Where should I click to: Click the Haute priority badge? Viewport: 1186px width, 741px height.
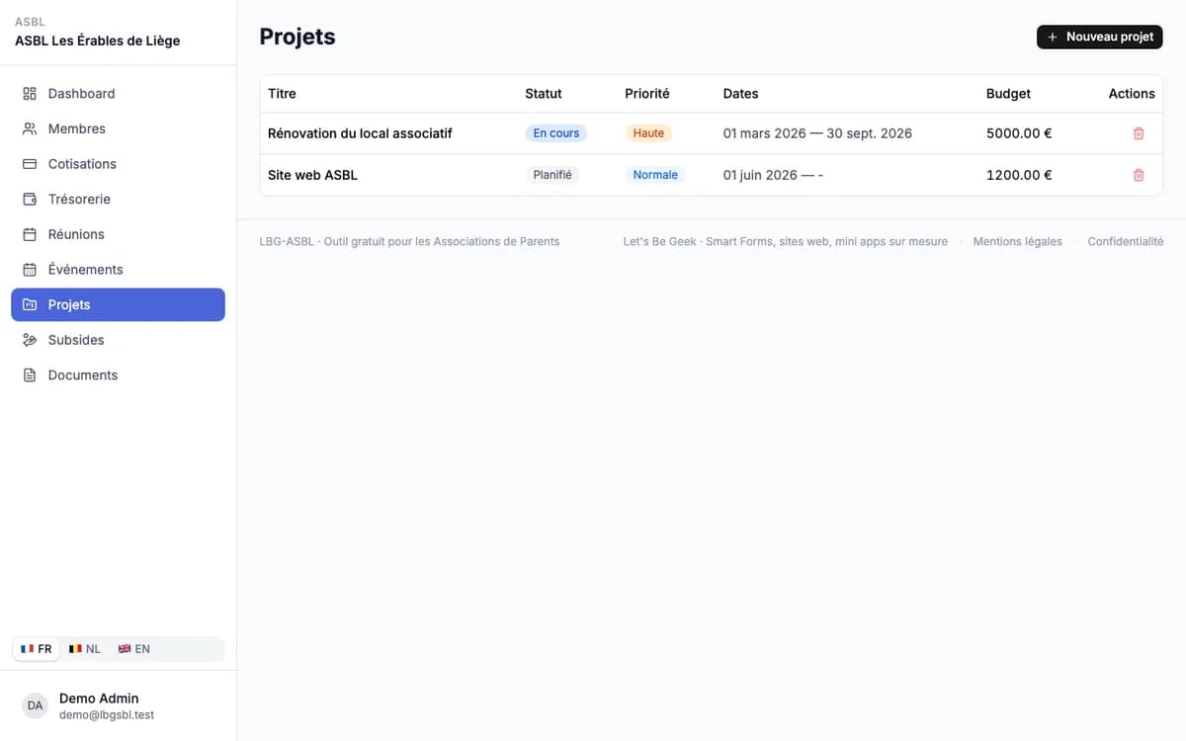648,133
